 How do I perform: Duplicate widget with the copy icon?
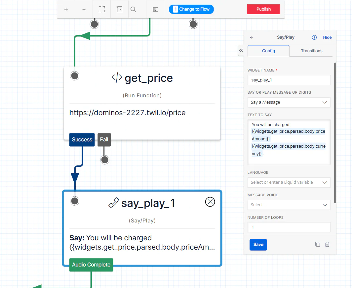tap(317, 244)
